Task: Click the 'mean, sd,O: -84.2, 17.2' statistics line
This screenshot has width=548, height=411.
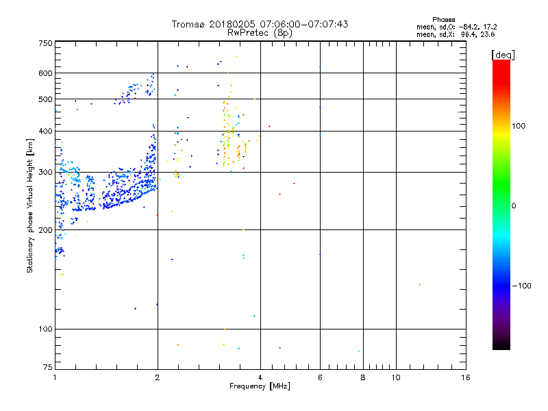Action: 456,27
